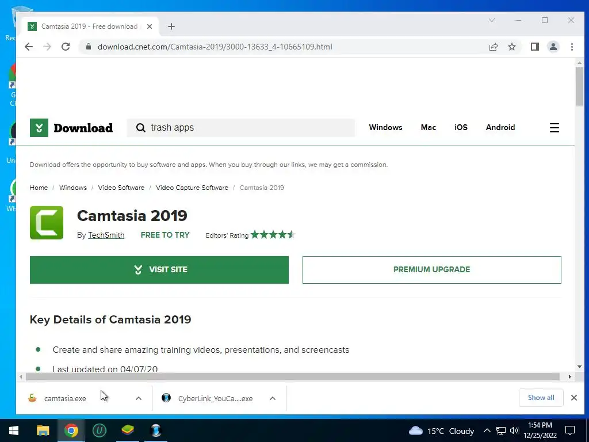The height and width of the screenshot is (442, 589).
Task: Click the Editors' Rating stars
Action: [x=273, y=235]
